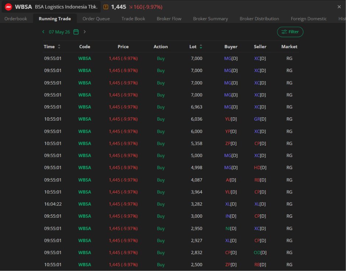
Task: Open the Broker Summary tab
Action: (x=211, y=19)
